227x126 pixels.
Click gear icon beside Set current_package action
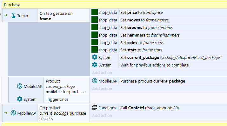pyautogui.click(x=94, y=57)
